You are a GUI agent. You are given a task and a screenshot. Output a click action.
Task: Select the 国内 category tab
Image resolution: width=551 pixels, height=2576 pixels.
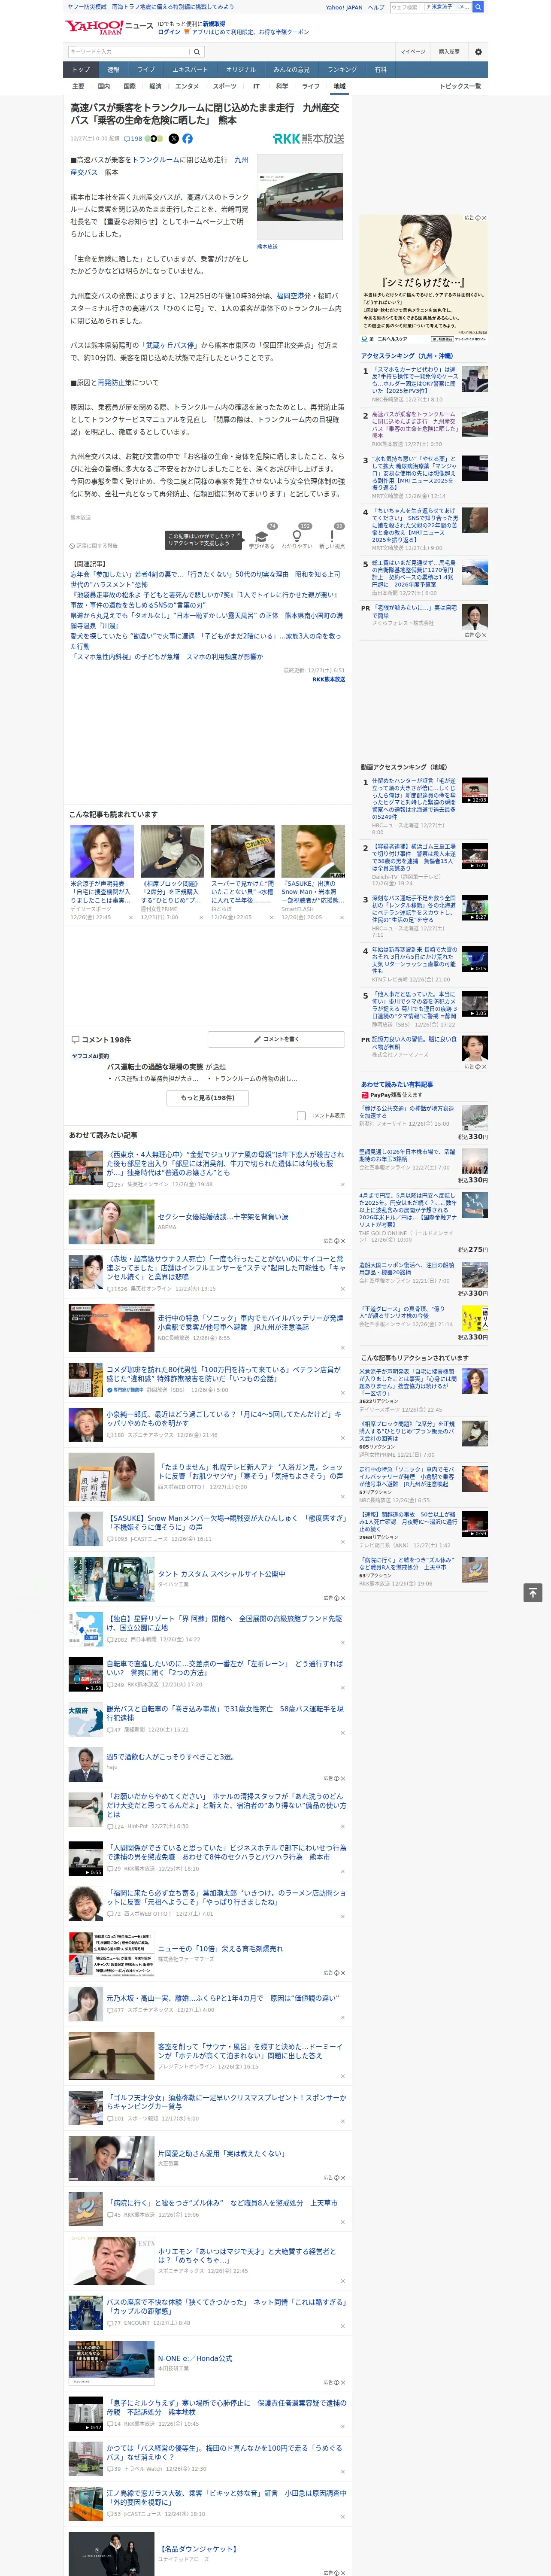pos(103,86)
